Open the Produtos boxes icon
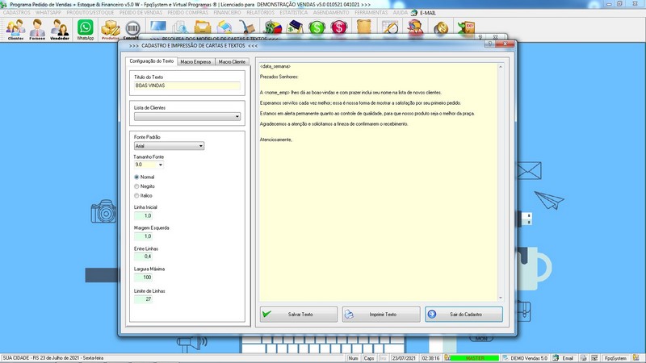 [x=111, y=29]
